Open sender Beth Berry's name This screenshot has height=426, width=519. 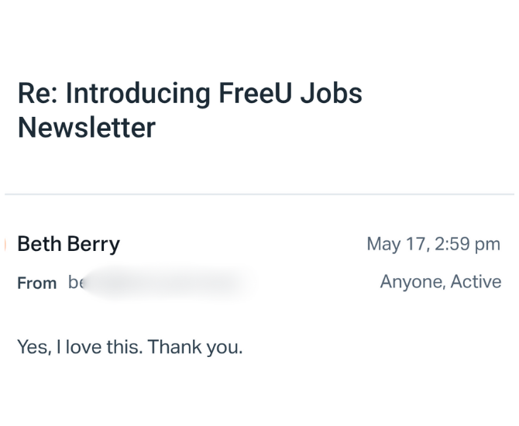click(x=68, y=244)
